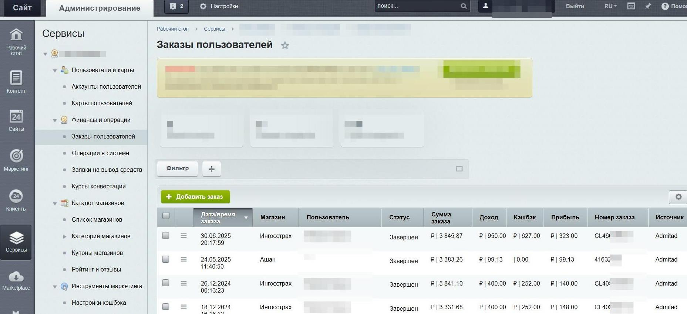Tick checkbox for 30.06.2025 order

click(x=166, y=235)
